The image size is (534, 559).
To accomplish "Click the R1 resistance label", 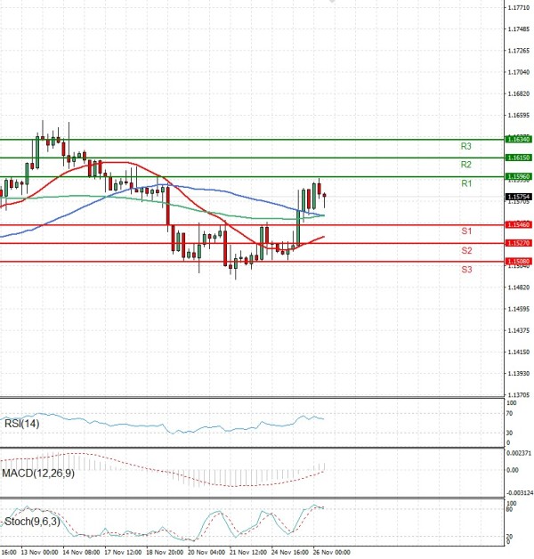I will pyautogui.click(x=465, y=183).
